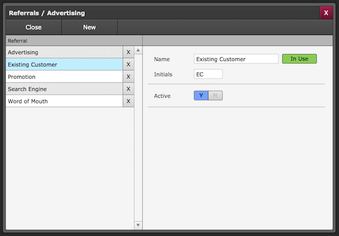339x236 pixels.
Task: Click the X beside Promotion
Action: tap(128, 77)
